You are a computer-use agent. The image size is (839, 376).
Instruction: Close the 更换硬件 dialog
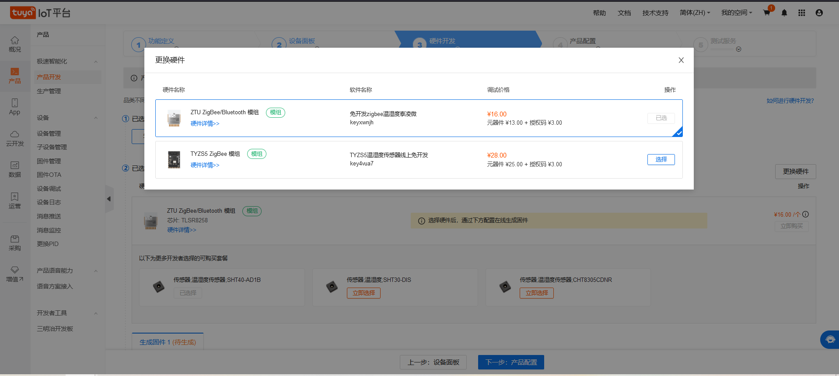pyautogui.click(x=681, y=60)
